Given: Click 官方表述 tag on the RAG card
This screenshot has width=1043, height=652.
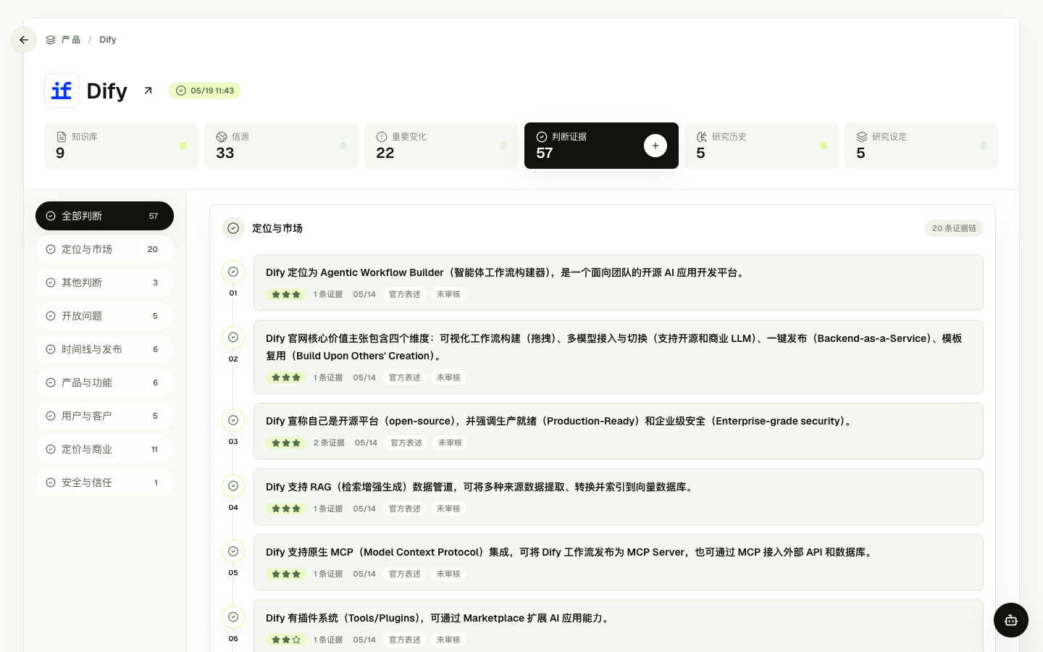Looking at the screenshot, I should 404,509.
